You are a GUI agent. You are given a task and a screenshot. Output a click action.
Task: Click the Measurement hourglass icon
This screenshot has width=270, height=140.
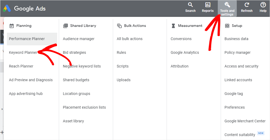click(173, 26)
